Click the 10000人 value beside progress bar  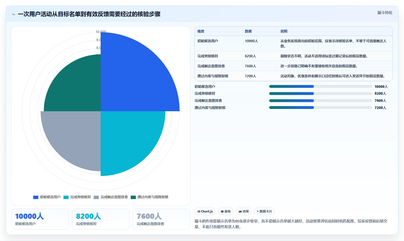381,87
